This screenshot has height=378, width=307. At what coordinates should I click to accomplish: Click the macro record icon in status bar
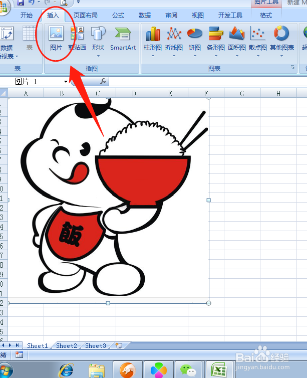(19, 355)
